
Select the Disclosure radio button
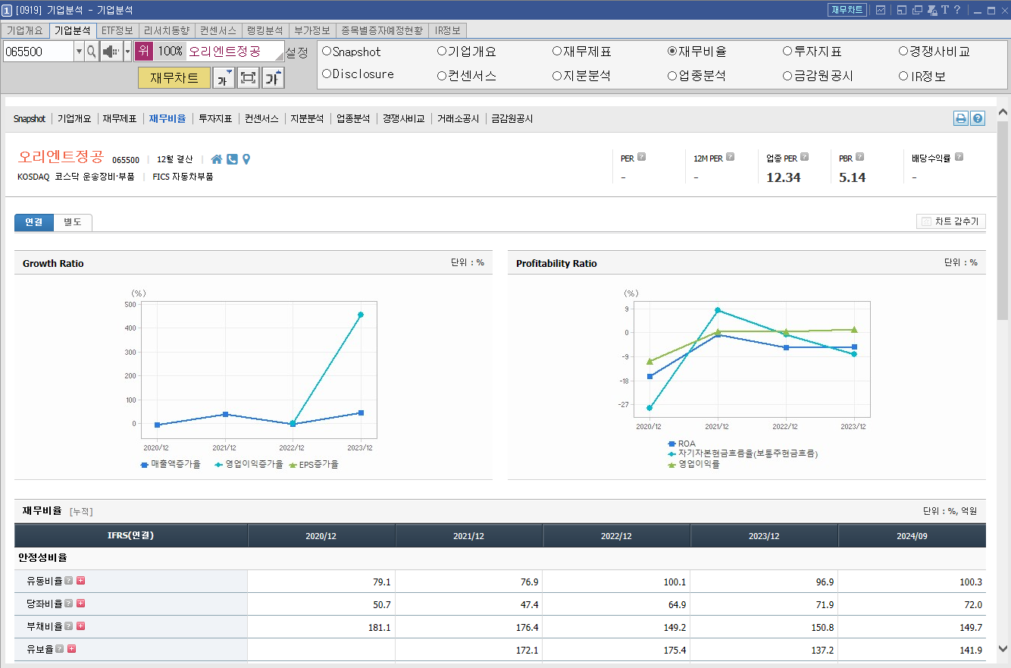point(327,74)
